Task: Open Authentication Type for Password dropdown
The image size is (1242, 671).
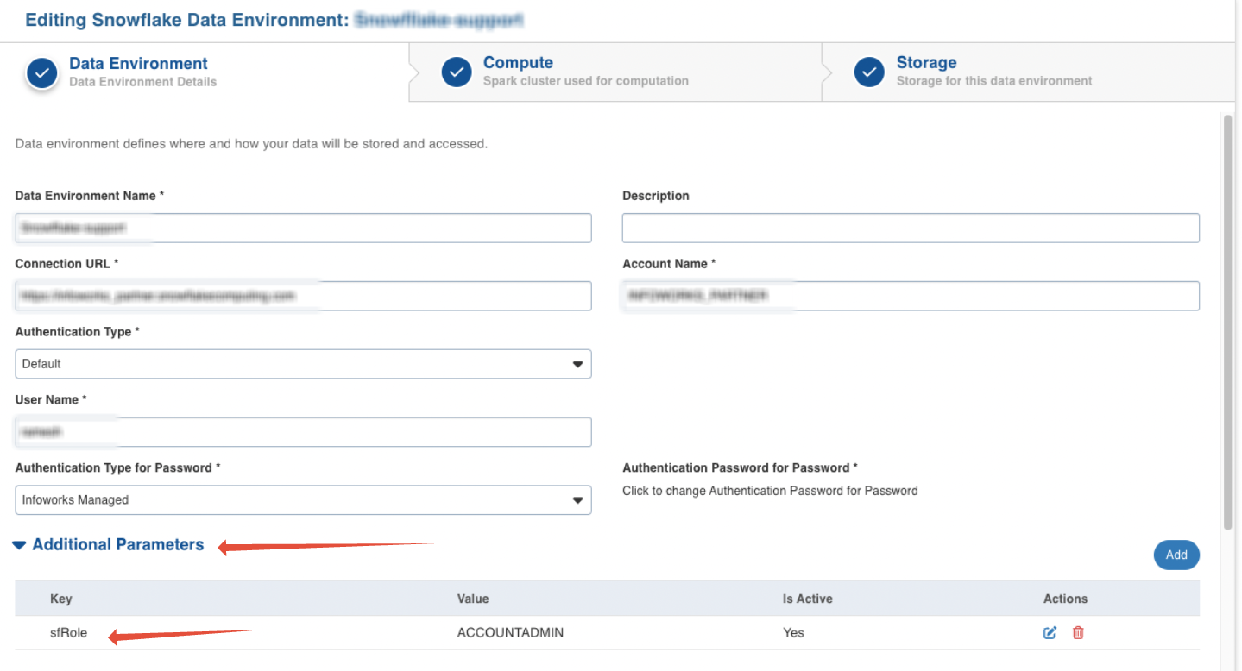Action: (303, 499)
